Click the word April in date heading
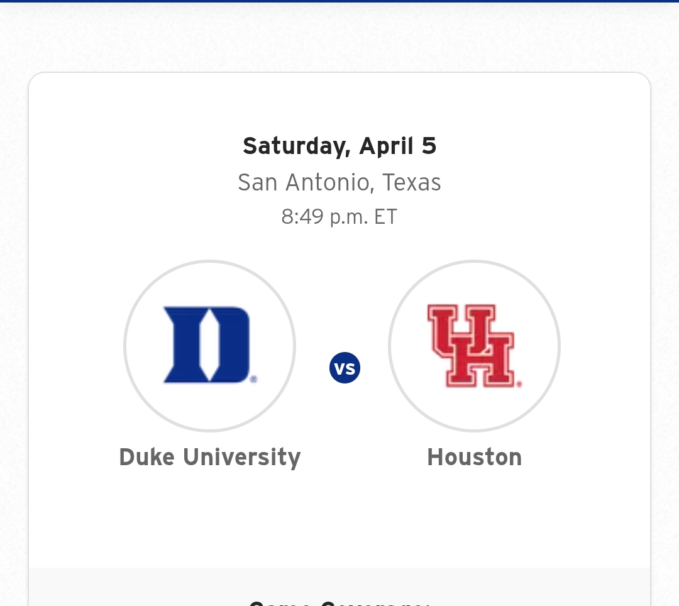 click(386, 146)
